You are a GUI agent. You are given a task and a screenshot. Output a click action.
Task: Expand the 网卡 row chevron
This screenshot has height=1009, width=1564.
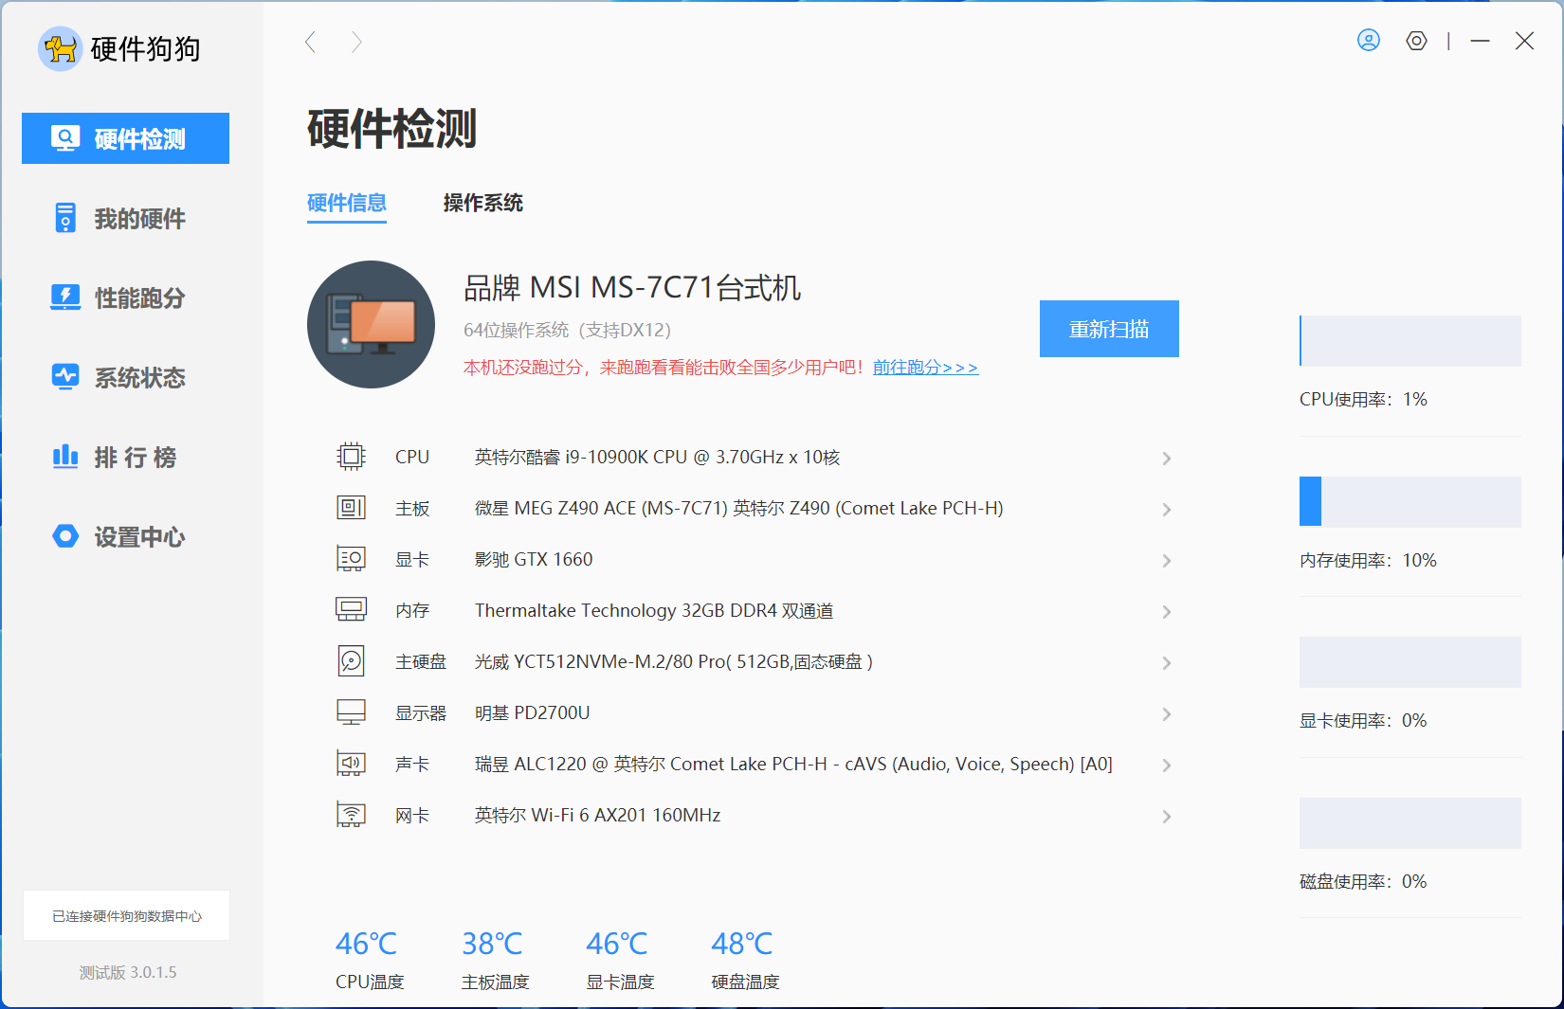pos(1167,817)
